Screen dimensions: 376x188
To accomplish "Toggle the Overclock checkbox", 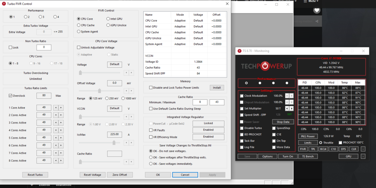I will 11,96.
